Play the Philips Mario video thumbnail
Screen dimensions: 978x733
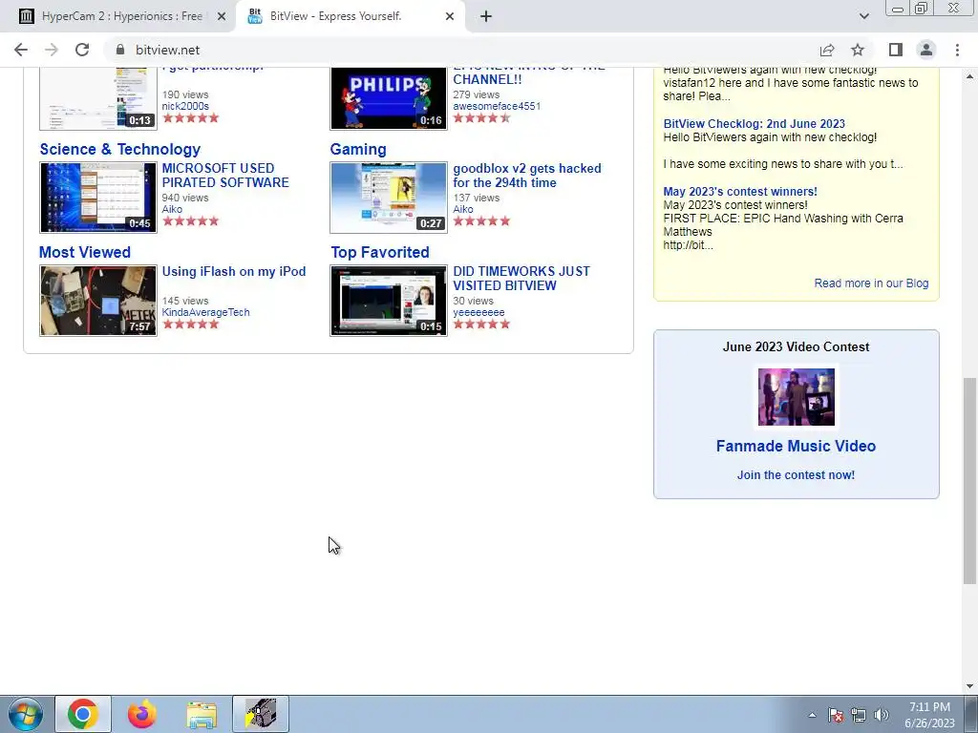pyautogui.click(x=389, y=98)
